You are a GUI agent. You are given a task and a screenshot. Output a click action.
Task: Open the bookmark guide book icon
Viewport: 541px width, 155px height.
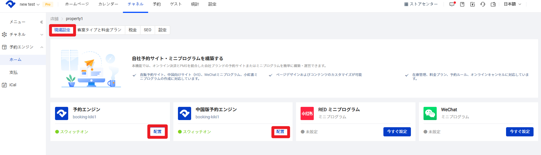[x=462, y=4]
